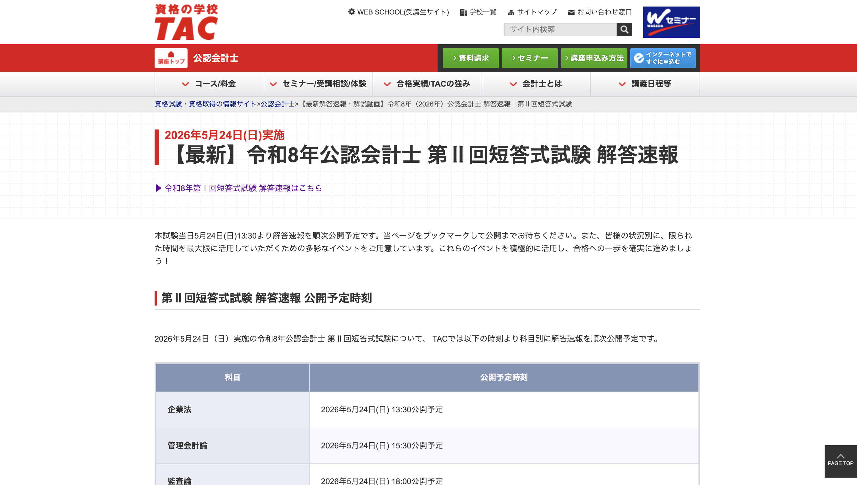Image resolution: width=857 pixels, height=485 pixels.
Task: Click the 講座トップ home icon button
Action: (x=171, y=58)
